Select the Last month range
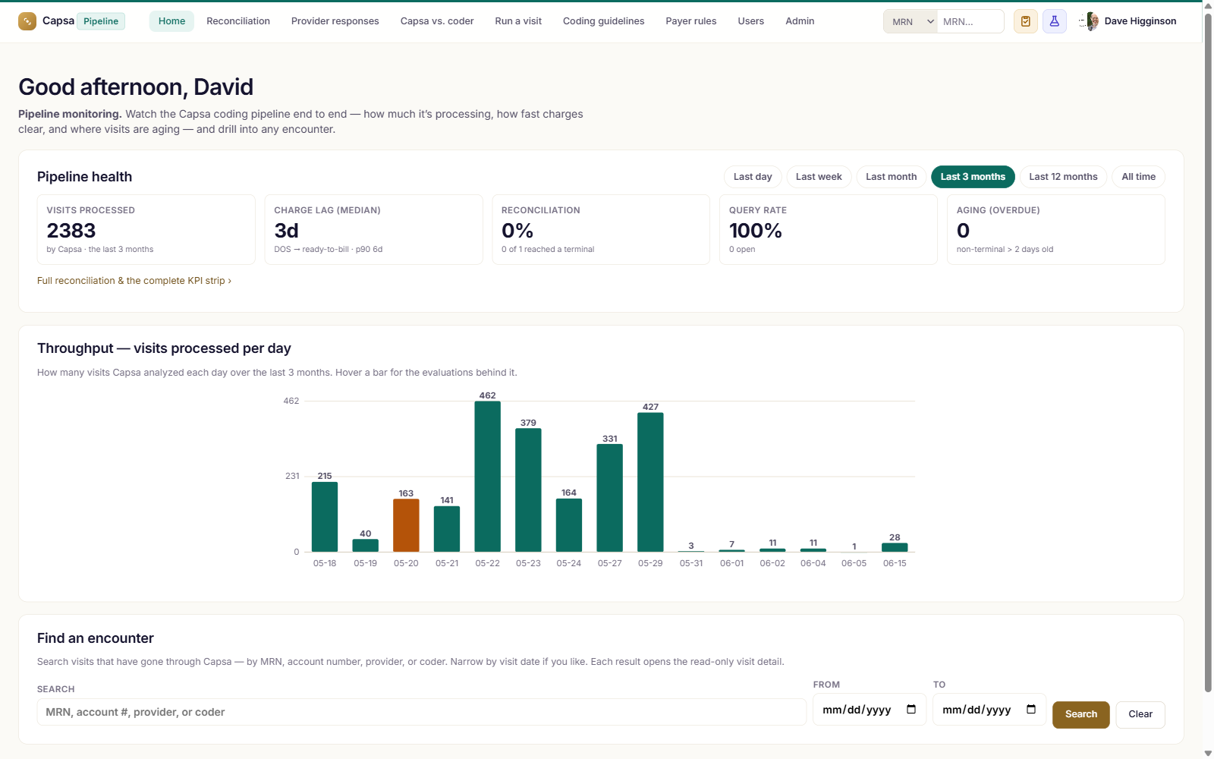1214x759 pixels. point(892,177)
